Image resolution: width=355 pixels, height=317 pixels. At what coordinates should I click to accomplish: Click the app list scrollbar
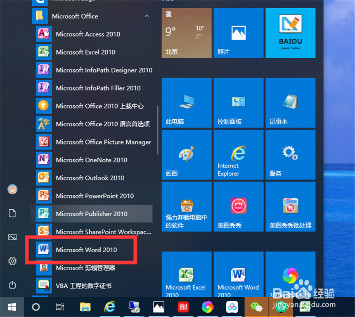pos(158,130)
